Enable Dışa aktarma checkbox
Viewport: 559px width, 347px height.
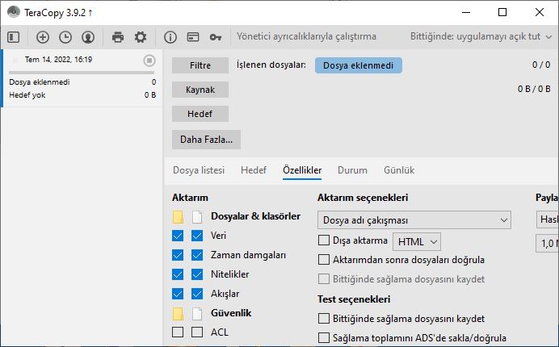tap(324, 240)
